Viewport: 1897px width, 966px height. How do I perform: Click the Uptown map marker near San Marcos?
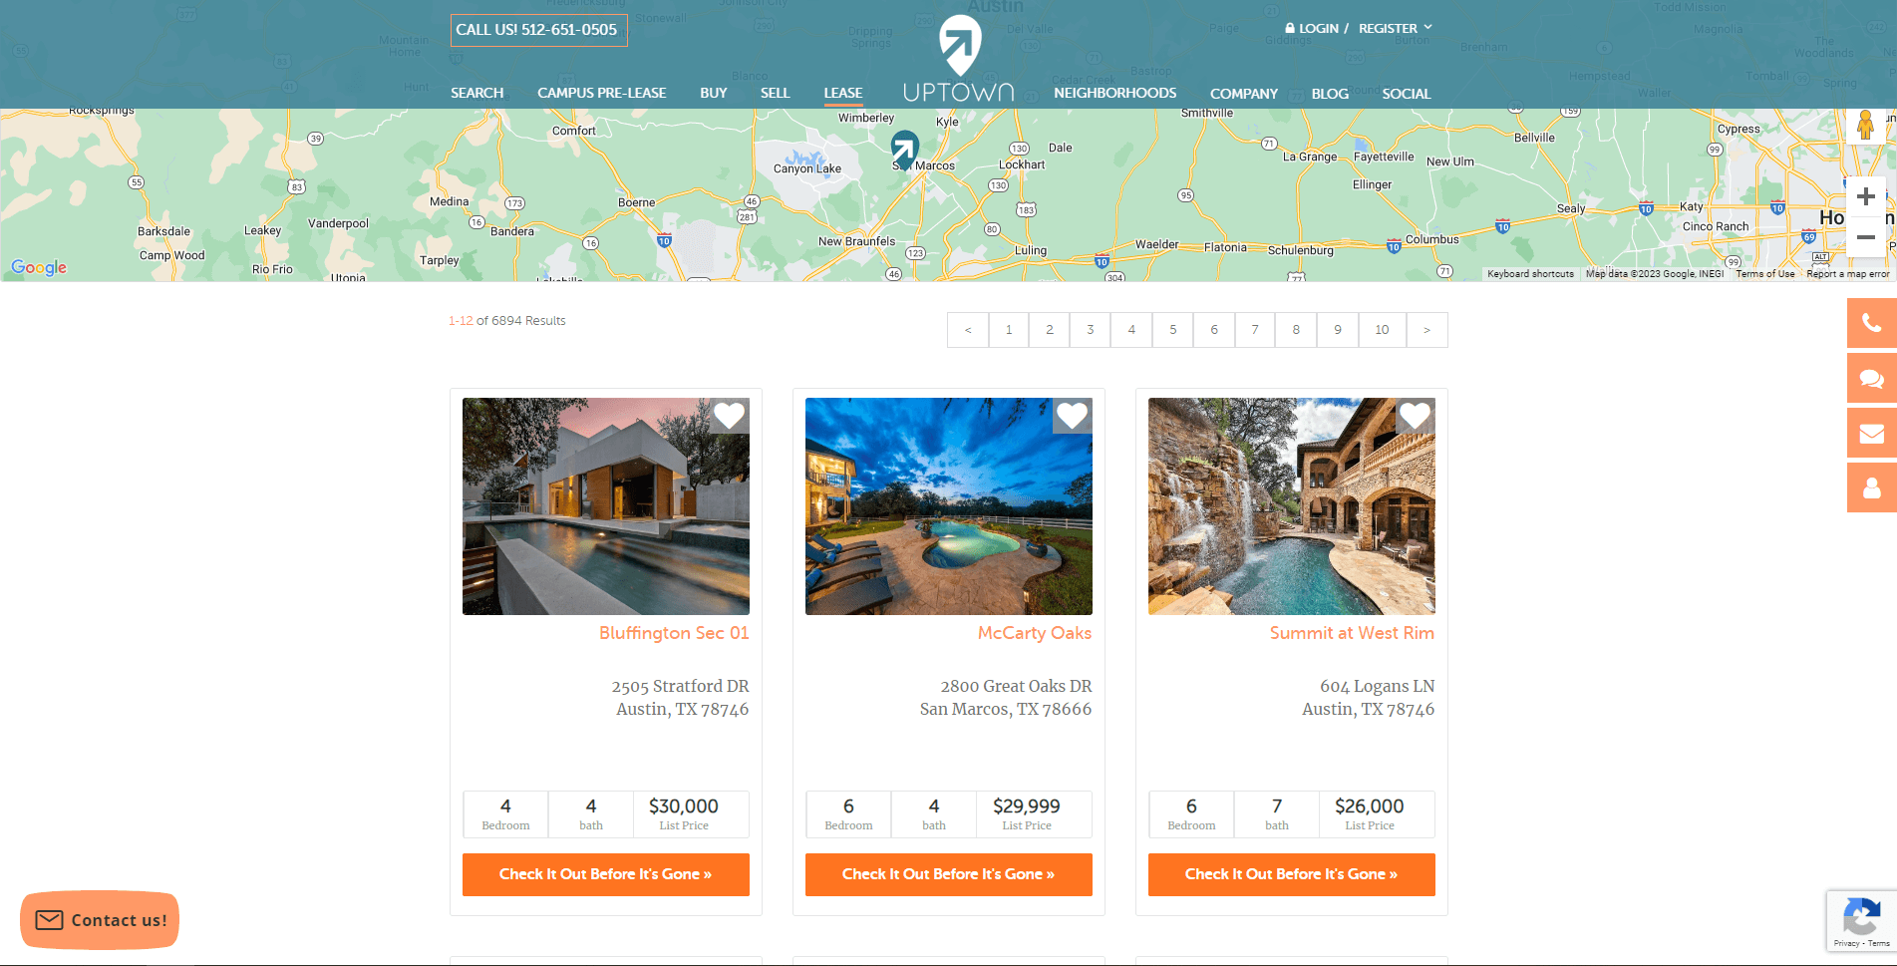point(905,150)
